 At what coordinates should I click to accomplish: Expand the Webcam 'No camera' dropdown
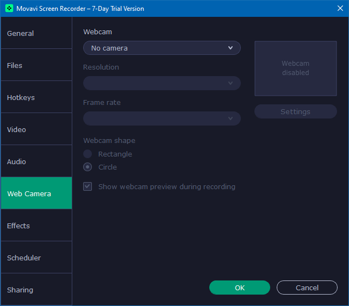point(161,48)
